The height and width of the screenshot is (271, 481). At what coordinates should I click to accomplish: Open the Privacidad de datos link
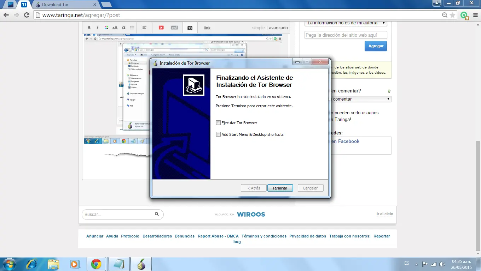pyautogui.click(x=308, y=236)
